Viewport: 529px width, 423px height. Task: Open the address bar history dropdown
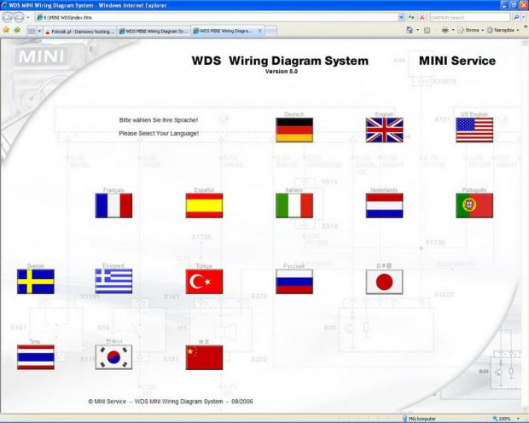401,17
